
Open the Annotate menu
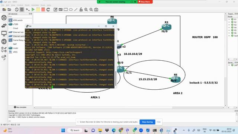[35, 5]
